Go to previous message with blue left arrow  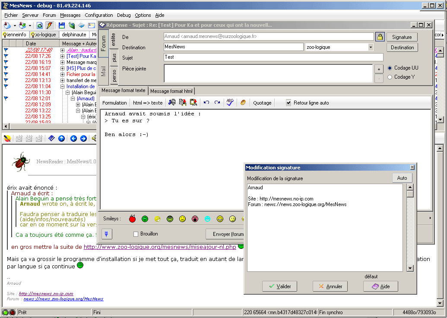click(x=73, y=139)
